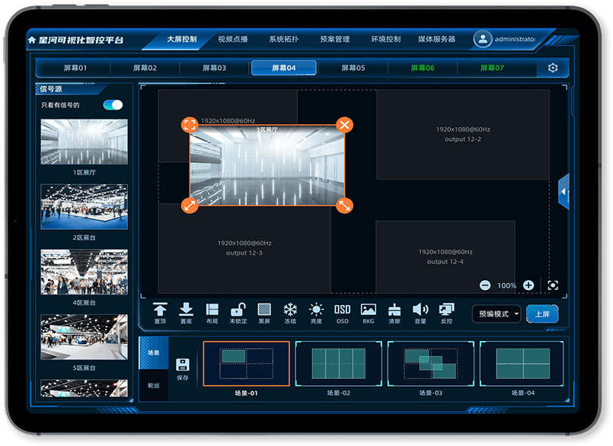Select the 屏幕03 tab
Image resolution: width=613 pixels, height=446 pixels.
[x=214, y=68]
